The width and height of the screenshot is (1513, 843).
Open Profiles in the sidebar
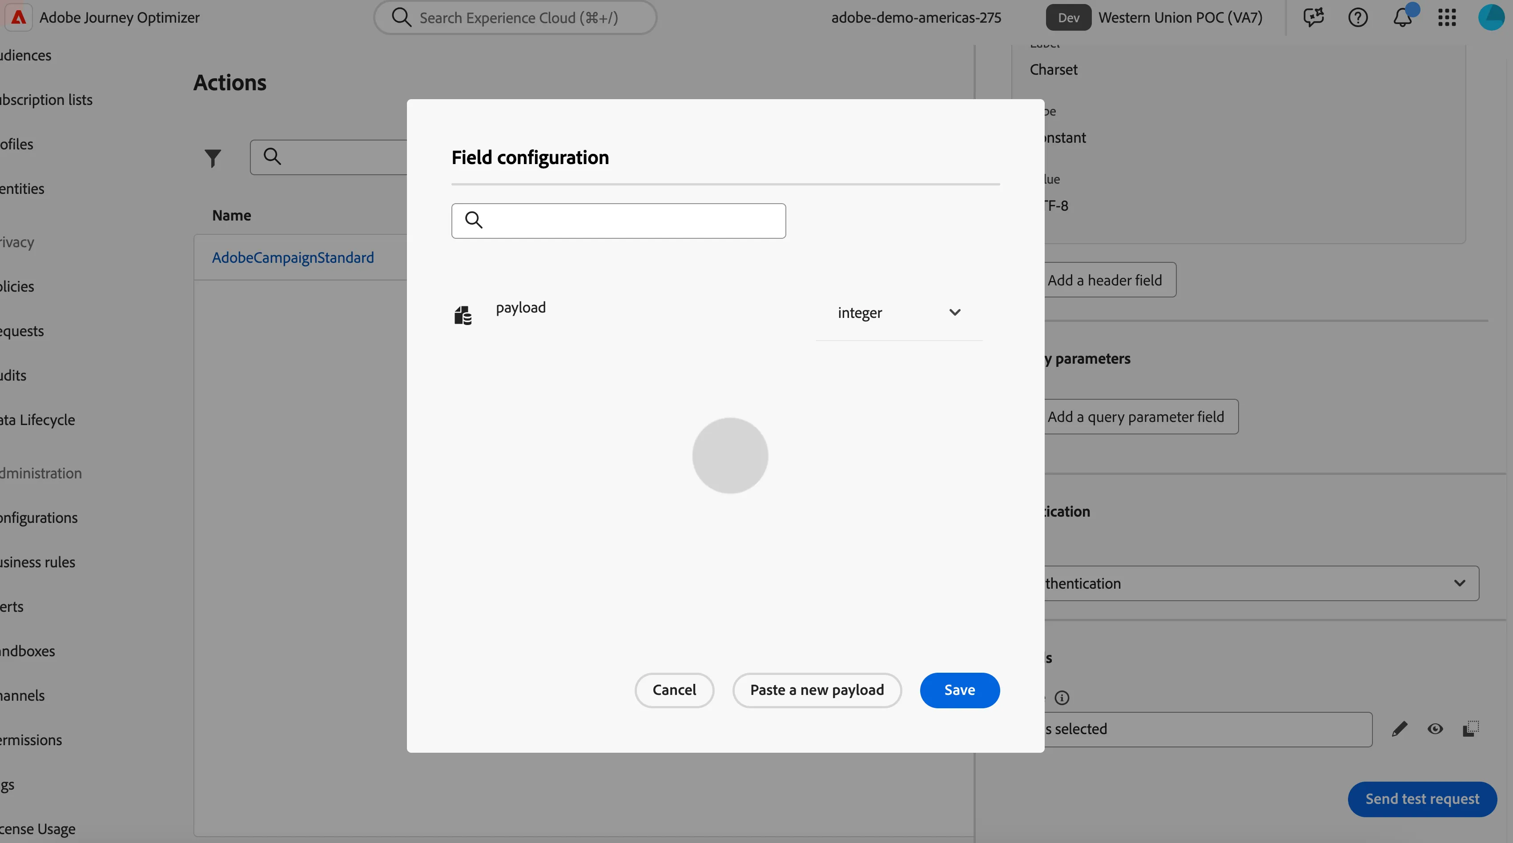[16, 145]
